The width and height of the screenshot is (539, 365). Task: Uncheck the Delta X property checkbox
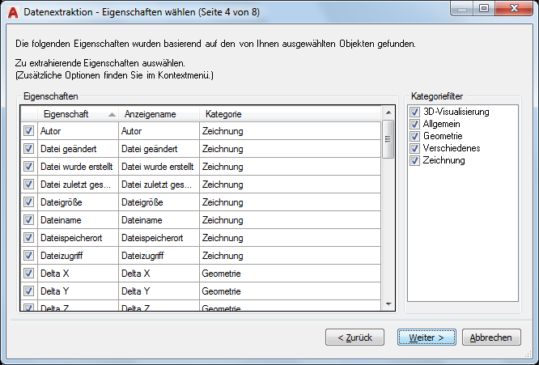coord(28,274)
